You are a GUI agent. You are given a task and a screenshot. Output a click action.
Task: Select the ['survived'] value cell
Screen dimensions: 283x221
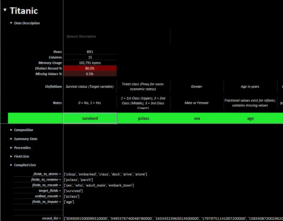point(73,191)
